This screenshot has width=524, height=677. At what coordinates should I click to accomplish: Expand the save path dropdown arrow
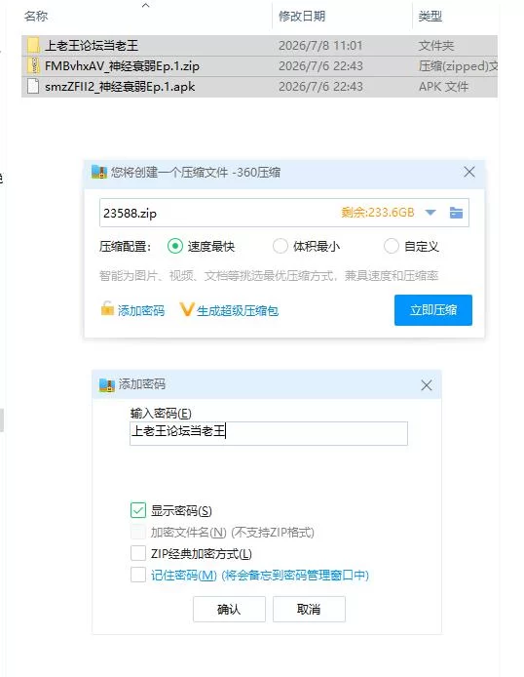[x=430, y=213]
